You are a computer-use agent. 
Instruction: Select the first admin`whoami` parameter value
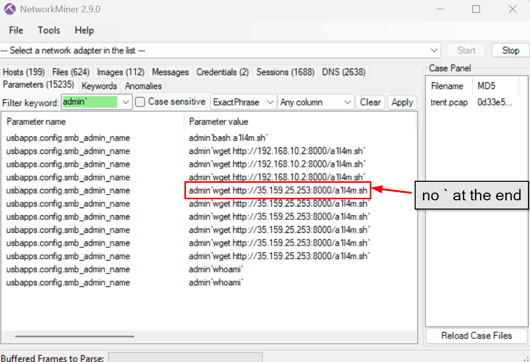(x=216, y=269)
